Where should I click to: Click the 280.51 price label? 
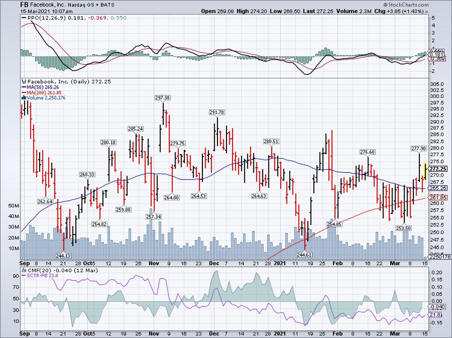pyautogui.click(x=271, y=141)
